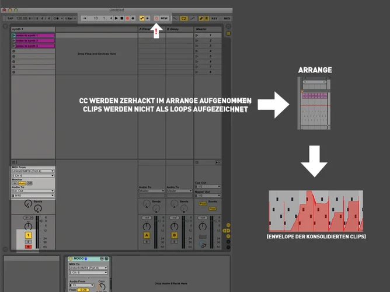Open the Cue Out dropdown
This screenshot has width=390, height=292.
[208, 186]
